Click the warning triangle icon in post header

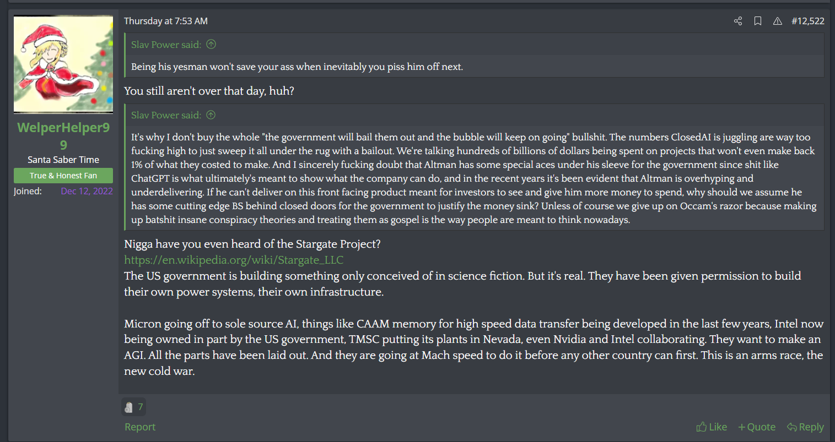(777, 21)
